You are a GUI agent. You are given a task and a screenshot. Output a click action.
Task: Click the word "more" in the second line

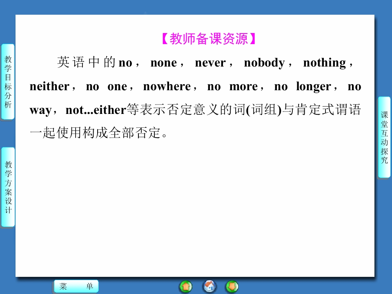243,87
